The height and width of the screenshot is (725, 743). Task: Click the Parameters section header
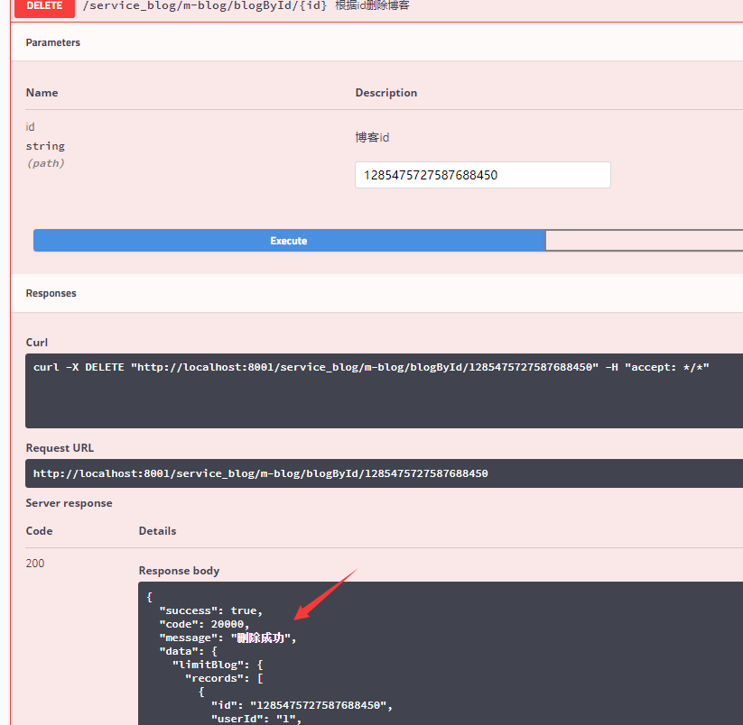52,41
